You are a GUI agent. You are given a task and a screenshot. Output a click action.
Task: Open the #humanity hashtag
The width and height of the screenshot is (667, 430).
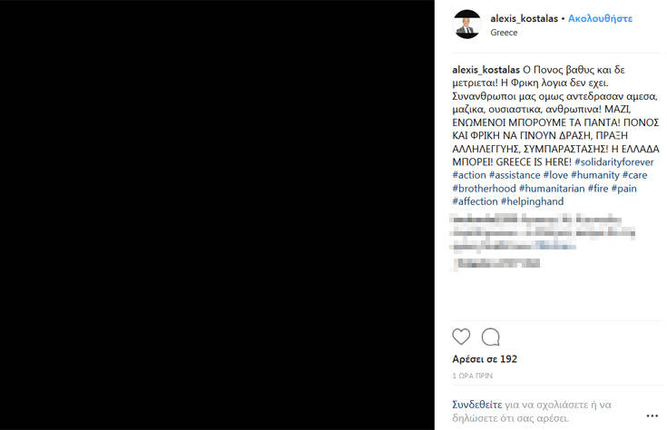click(595, 175)
